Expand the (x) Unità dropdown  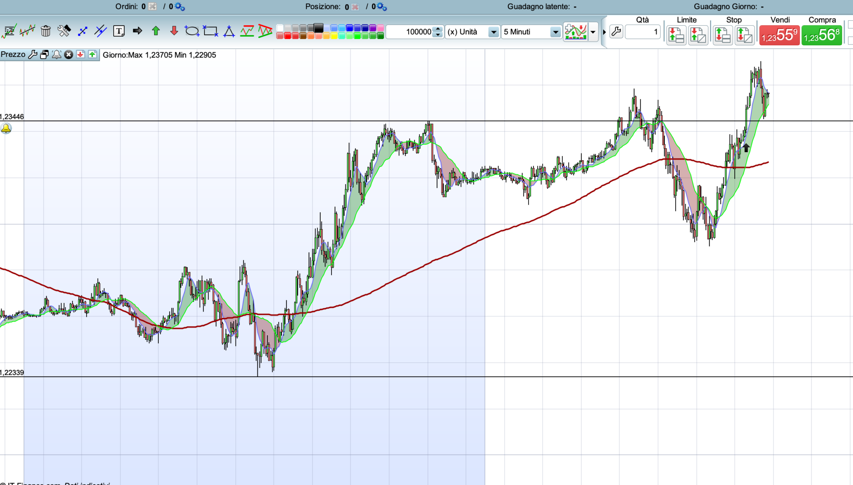pos(494,32)
